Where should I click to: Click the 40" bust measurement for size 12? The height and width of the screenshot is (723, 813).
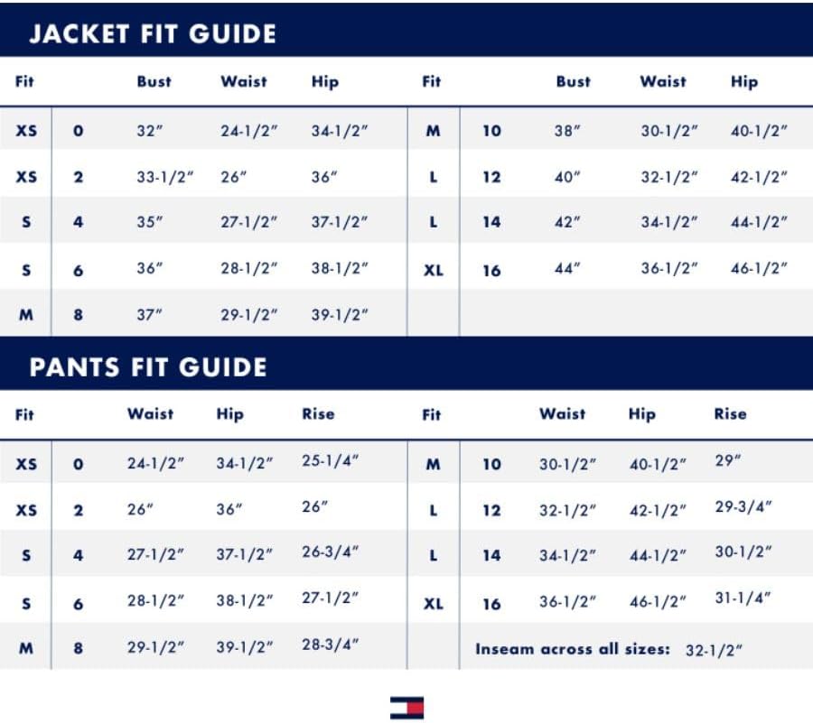pyautogui.click(x=567, y=177)
